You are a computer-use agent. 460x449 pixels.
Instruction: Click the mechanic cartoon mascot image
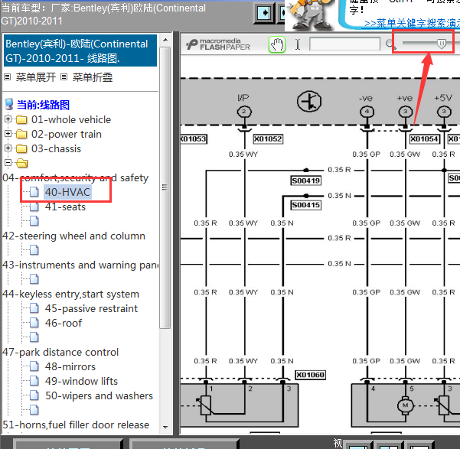pos(311,15)
